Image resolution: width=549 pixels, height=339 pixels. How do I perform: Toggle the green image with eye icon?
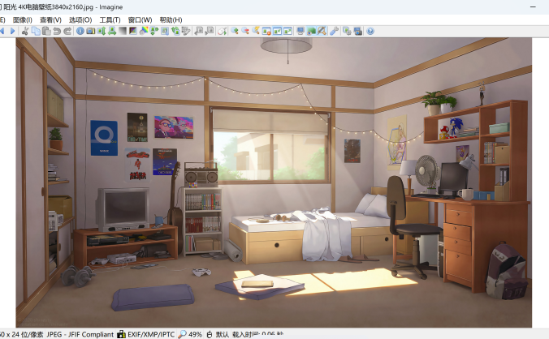(311, 31)
